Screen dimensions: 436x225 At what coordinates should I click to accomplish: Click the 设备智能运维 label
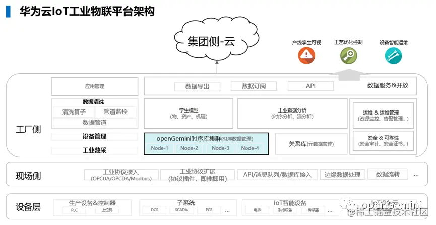click(x=394, y=42)
